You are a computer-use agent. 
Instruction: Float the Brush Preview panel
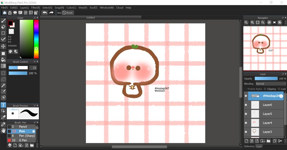[34, 106]
